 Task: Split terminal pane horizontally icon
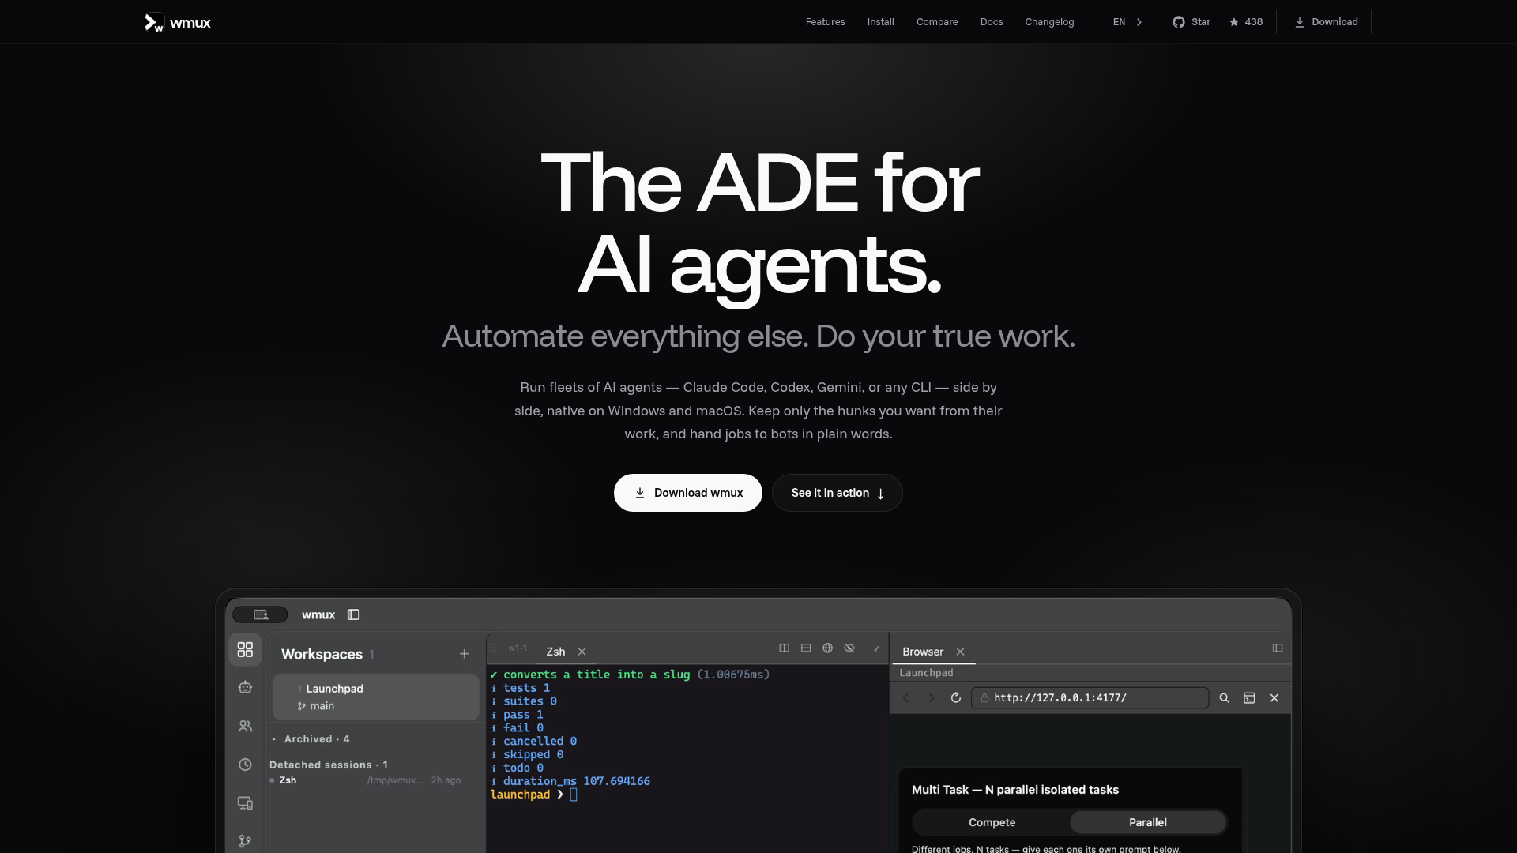806,648
